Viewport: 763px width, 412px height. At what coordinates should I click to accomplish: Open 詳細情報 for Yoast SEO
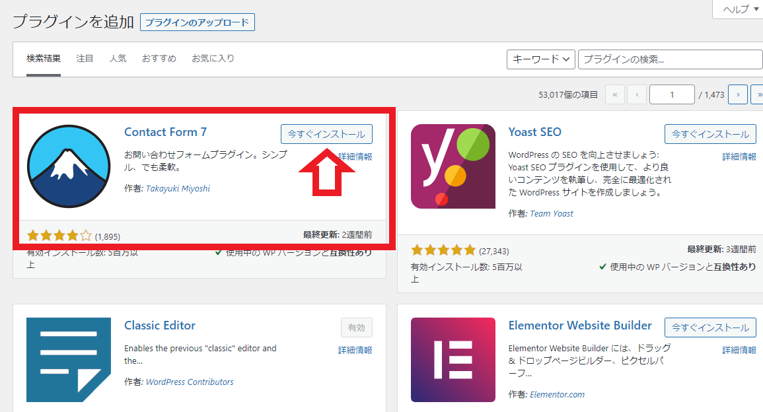pos(739,156)
